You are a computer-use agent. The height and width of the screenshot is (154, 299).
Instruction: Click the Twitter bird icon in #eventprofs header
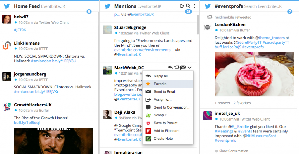coord(208,6)
